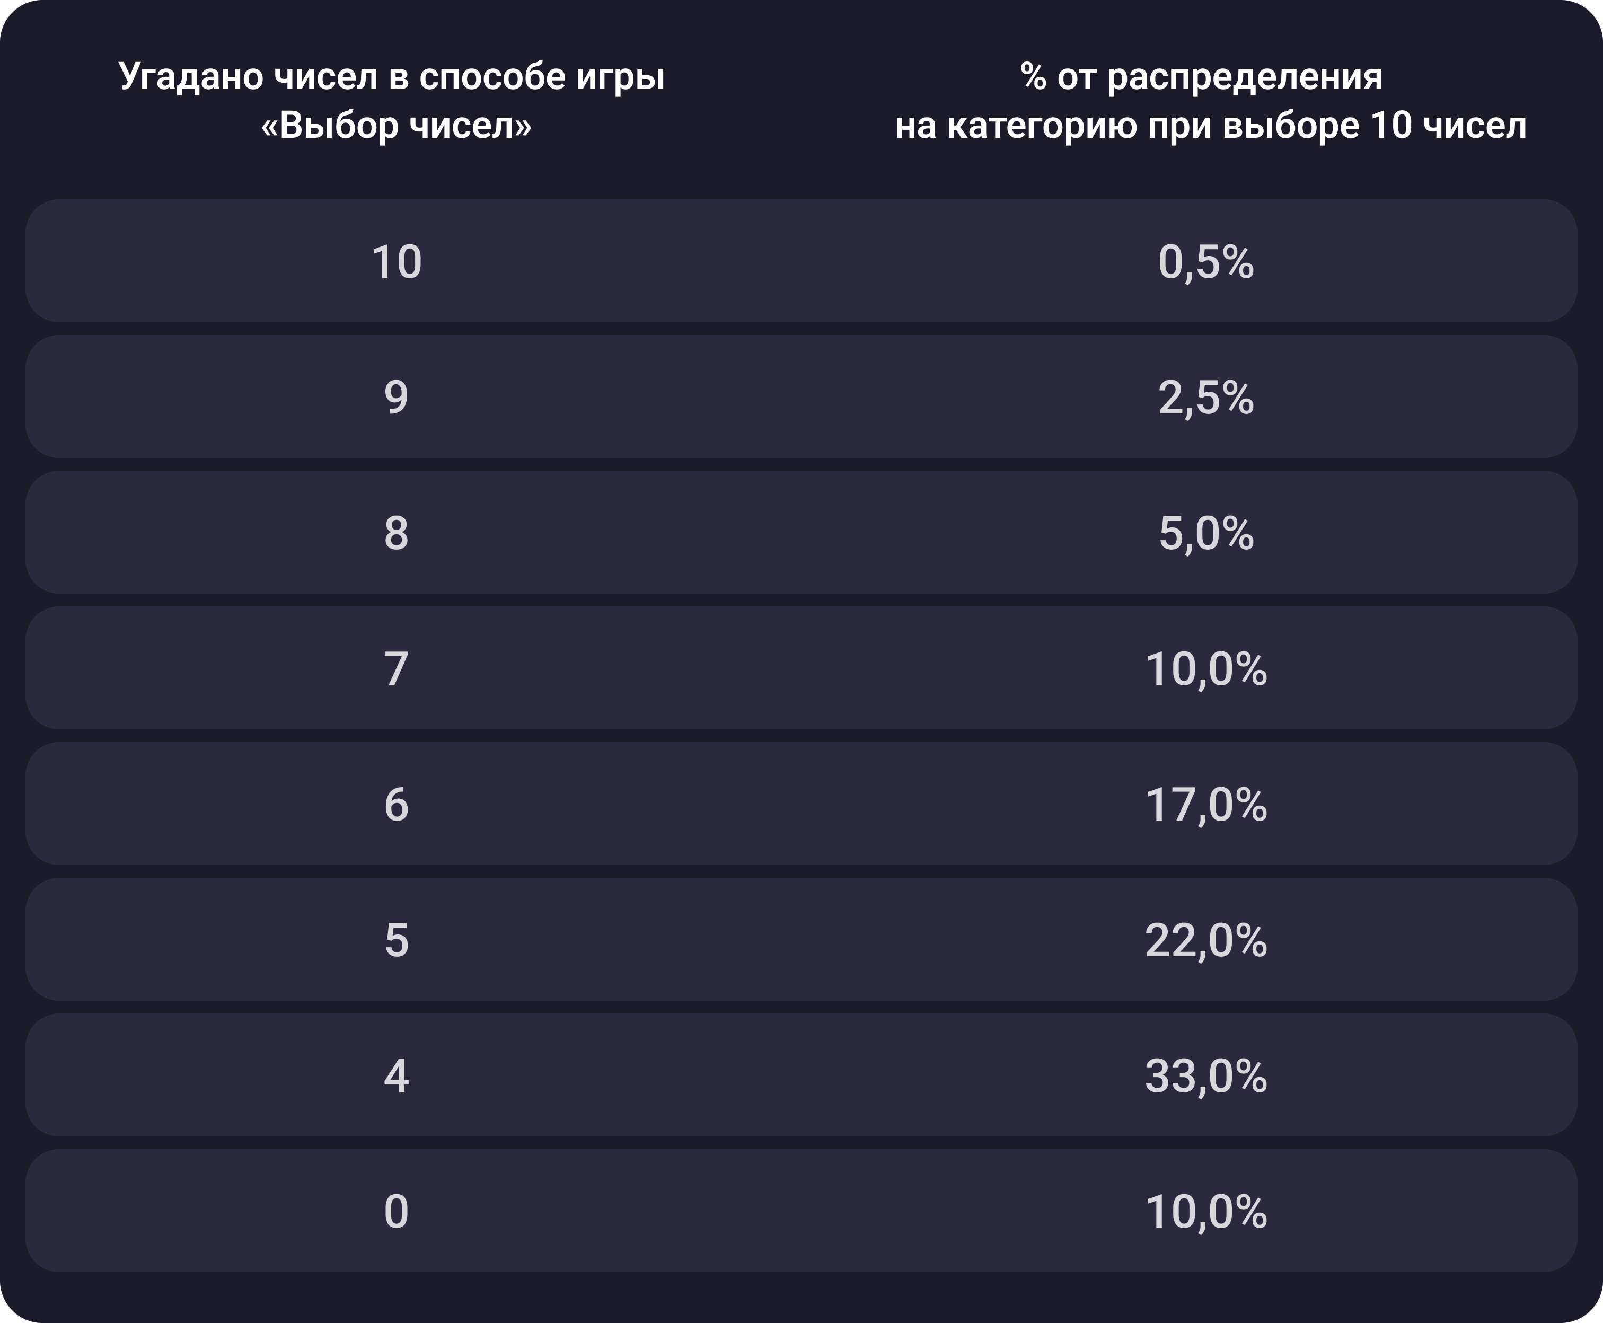Select the cell showing 4 guessed numbers
This screenshot has width=1603, height=1323.
pyautogui.click(x=397, y=1075)
